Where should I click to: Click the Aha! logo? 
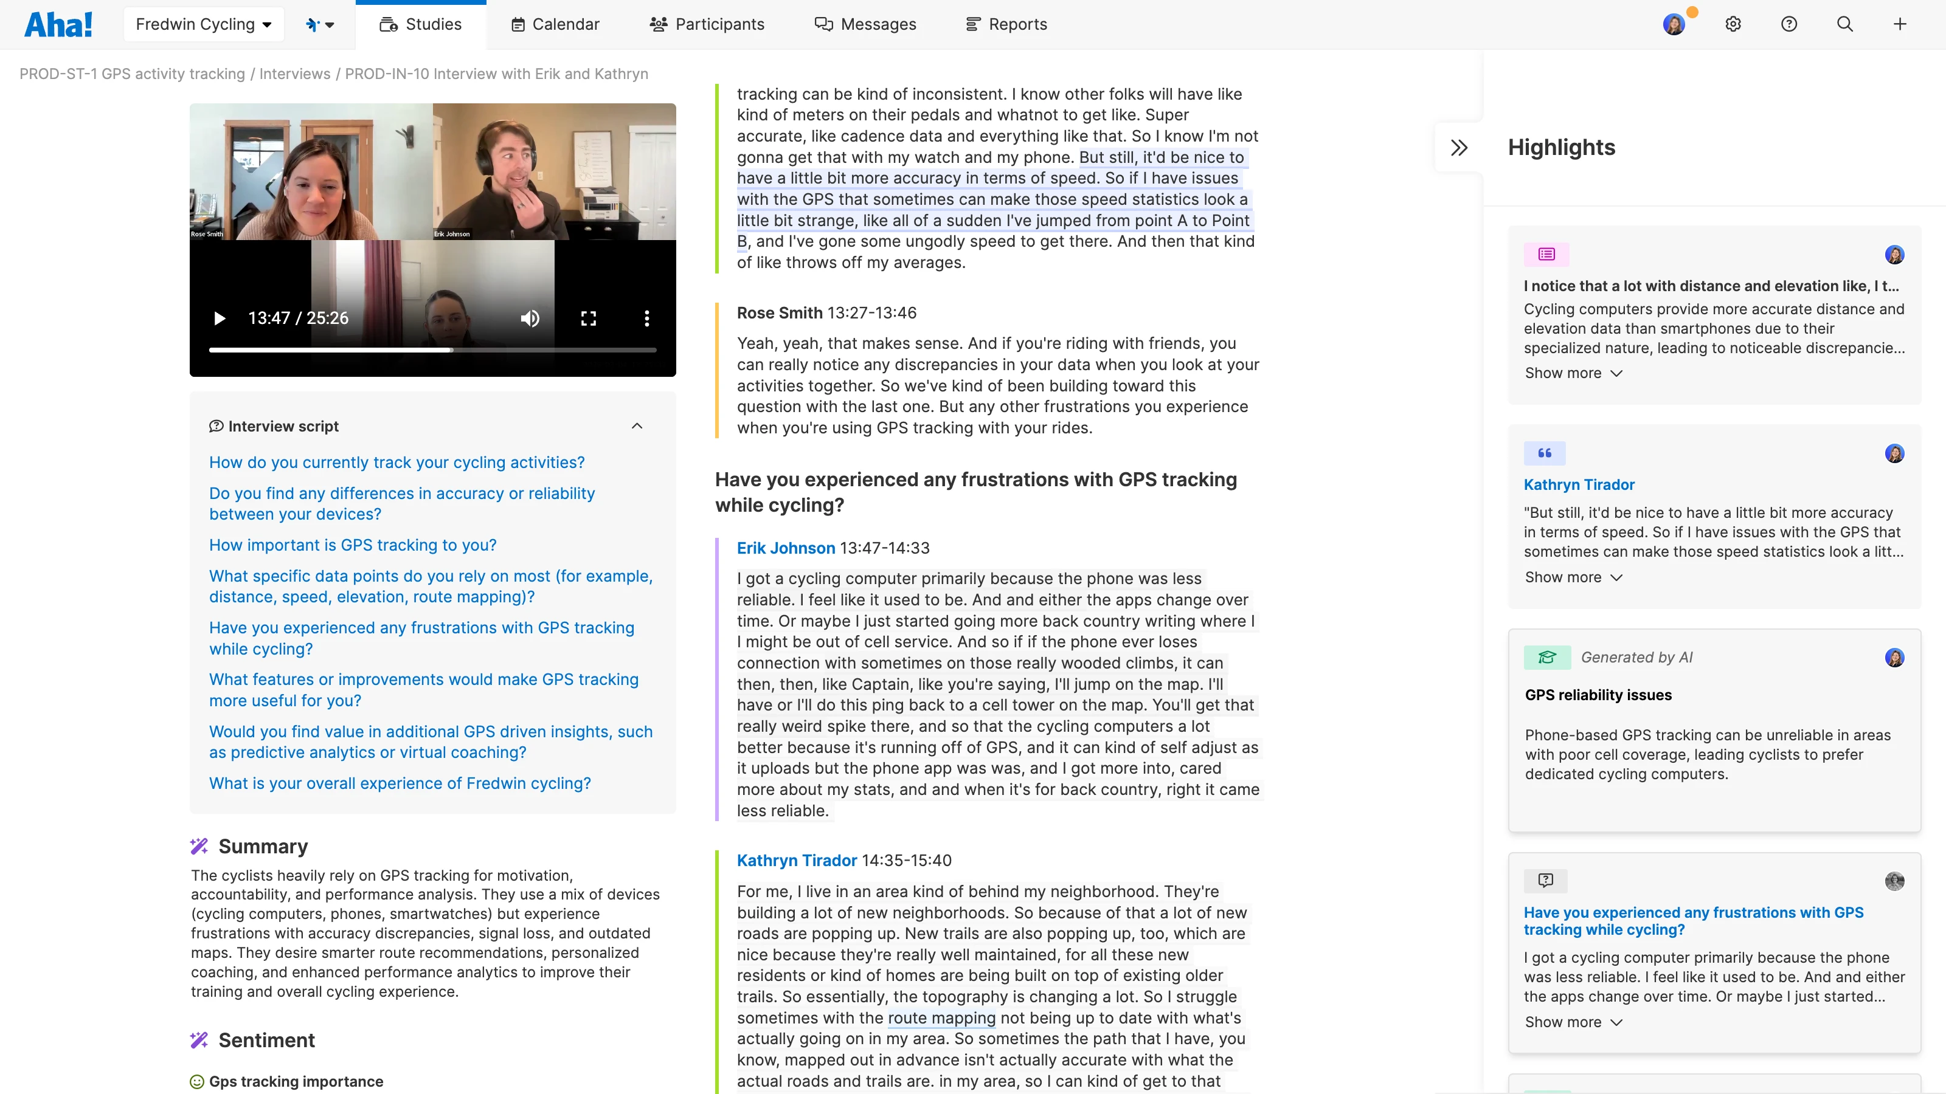pyautogui.click(x=58, y=24)
